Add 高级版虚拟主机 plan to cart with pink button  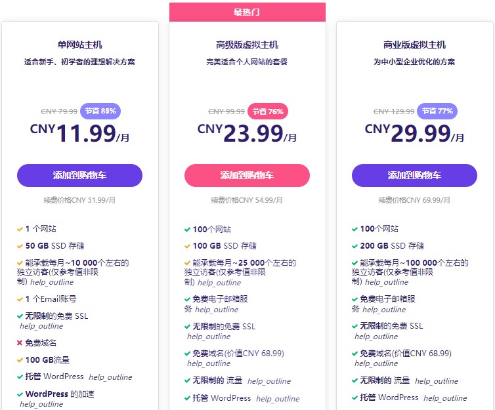click(x=247, y=176)
